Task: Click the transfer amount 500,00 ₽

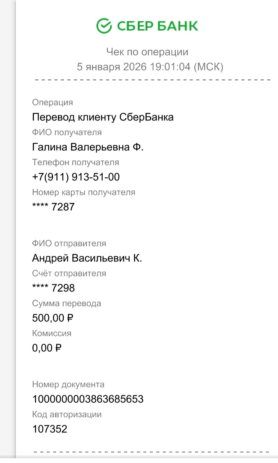Action: pos(53,318)
